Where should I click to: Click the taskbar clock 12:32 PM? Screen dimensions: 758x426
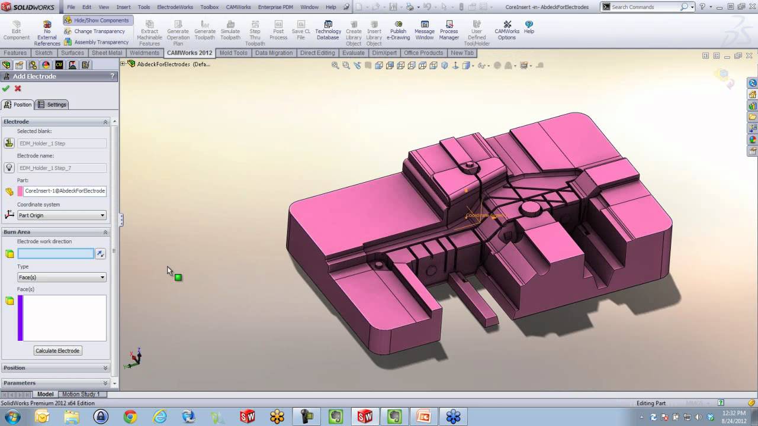coord(734,417)
